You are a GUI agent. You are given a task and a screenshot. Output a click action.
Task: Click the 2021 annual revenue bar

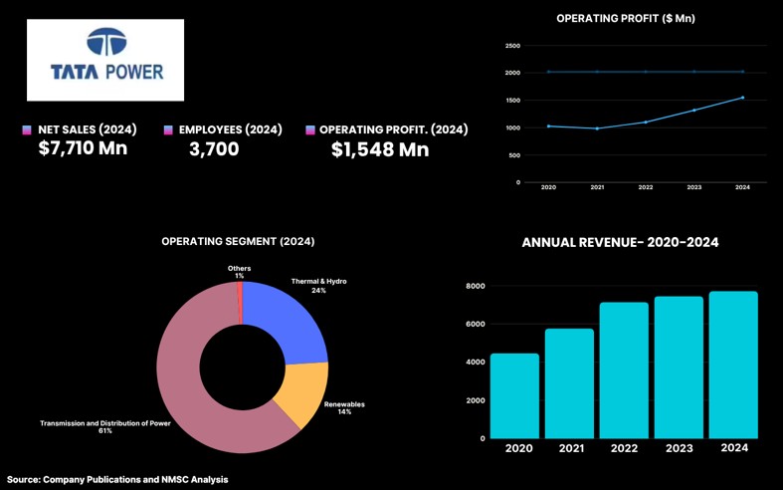[x=569, y=383]
